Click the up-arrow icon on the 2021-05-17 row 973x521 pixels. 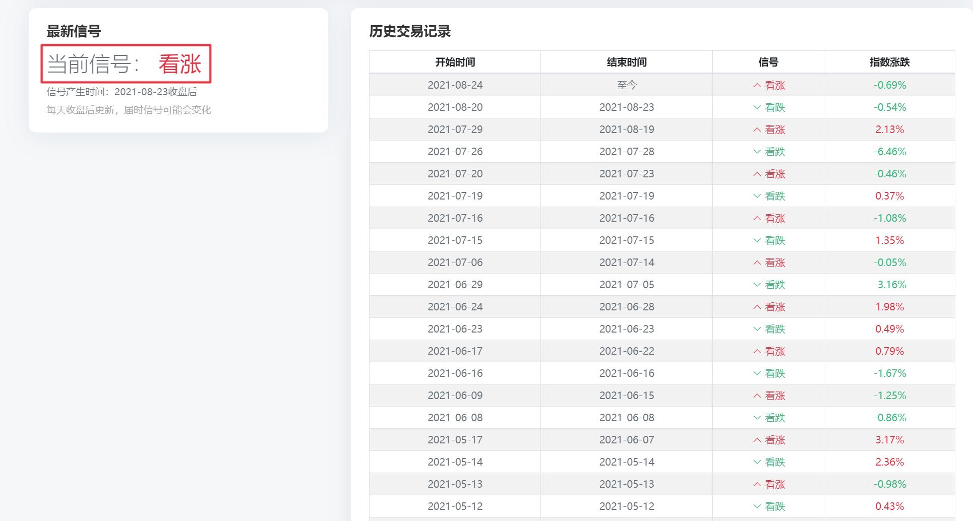click(x=756, y=439)
